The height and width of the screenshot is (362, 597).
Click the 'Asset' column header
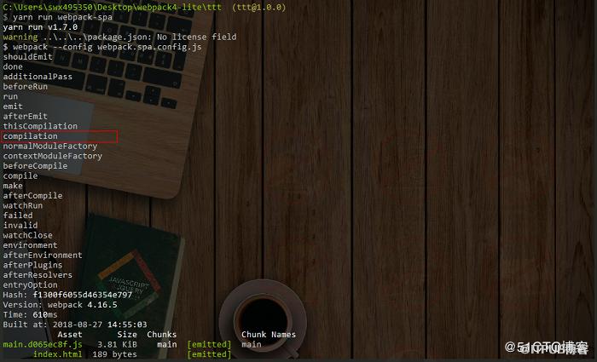(x=70, y=334)
